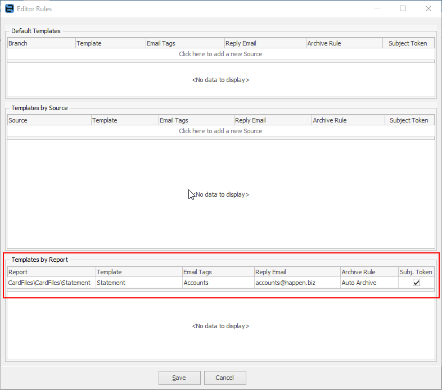Click Reply Email header in Default Templates
The width and height of the screenshot is (442, 390).
[x=265, y=43]
